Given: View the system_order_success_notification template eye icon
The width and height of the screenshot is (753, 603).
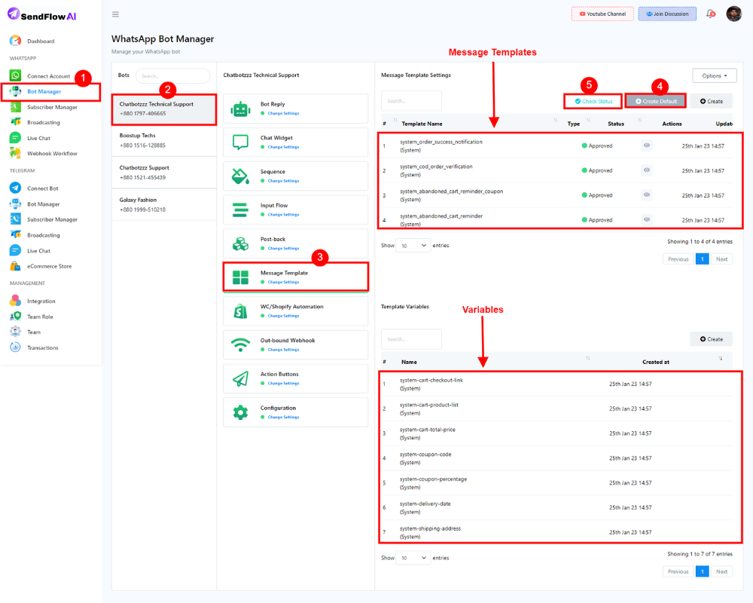Looking at the screenshot, I should point(647,145).
